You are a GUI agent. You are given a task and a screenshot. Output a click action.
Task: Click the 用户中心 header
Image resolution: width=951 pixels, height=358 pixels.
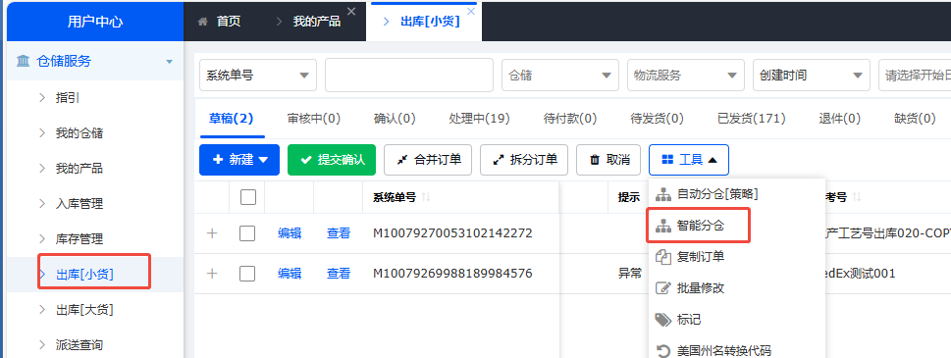94,22
